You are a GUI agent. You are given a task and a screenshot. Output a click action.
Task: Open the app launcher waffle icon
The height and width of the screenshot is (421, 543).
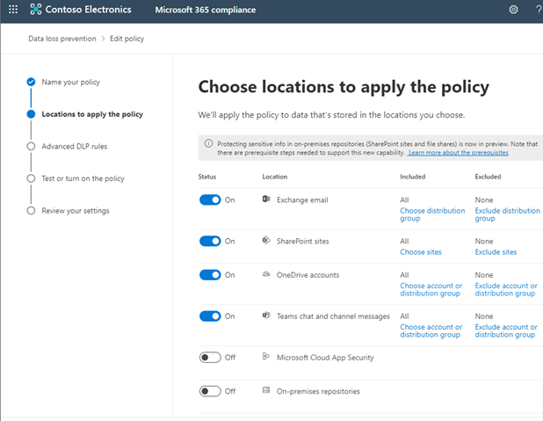(13, 10)
